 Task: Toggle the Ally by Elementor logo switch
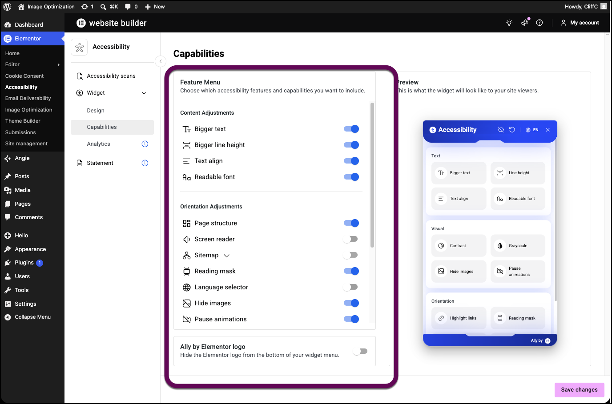(360, 351)
